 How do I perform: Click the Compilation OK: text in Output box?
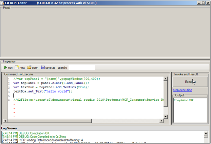pyautogui.click(x=184, y=100)
